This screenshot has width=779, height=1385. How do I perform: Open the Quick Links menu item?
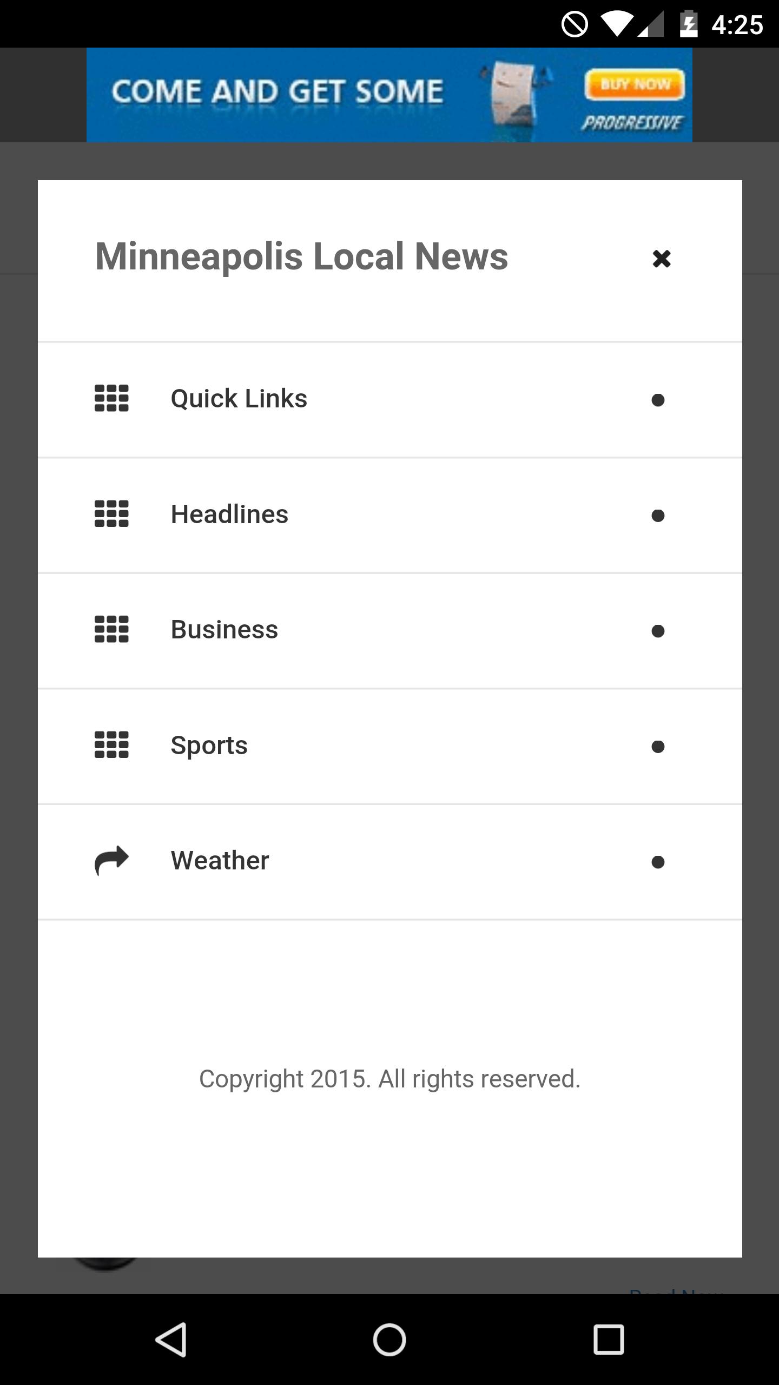point(239,399)
